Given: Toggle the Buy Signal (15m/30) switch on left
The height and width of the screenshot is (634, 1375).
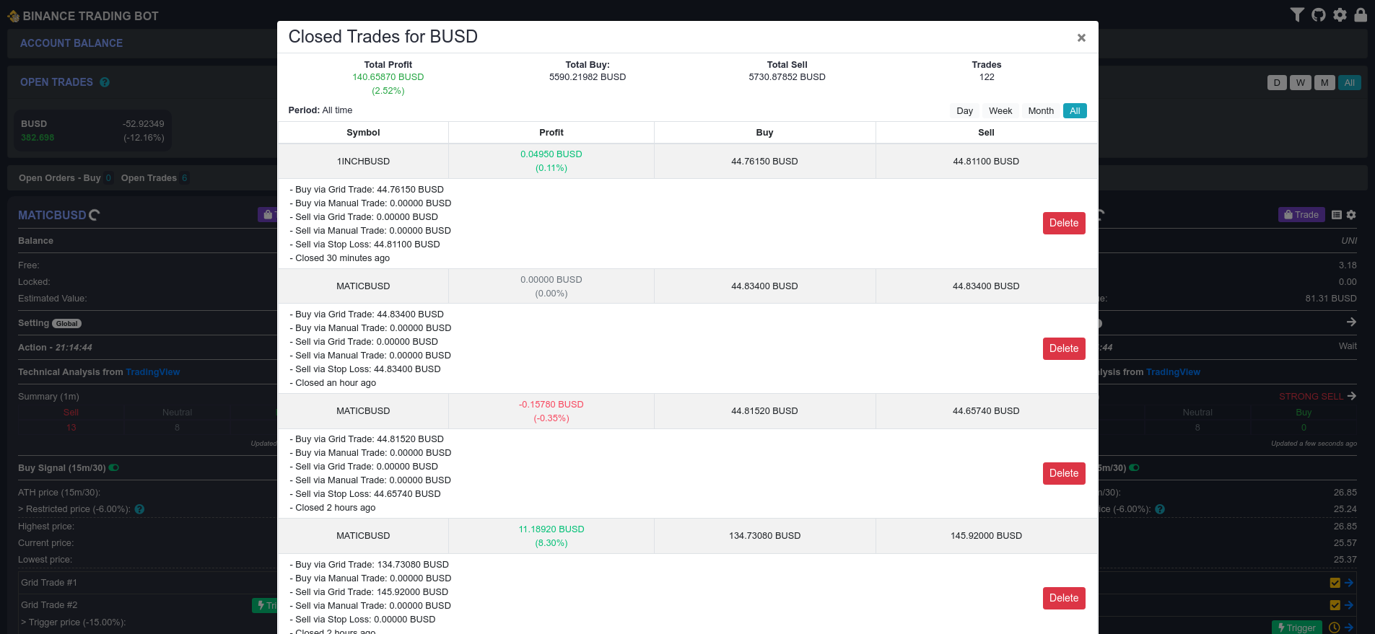Looking at the screenshot, I should point(114,468).
